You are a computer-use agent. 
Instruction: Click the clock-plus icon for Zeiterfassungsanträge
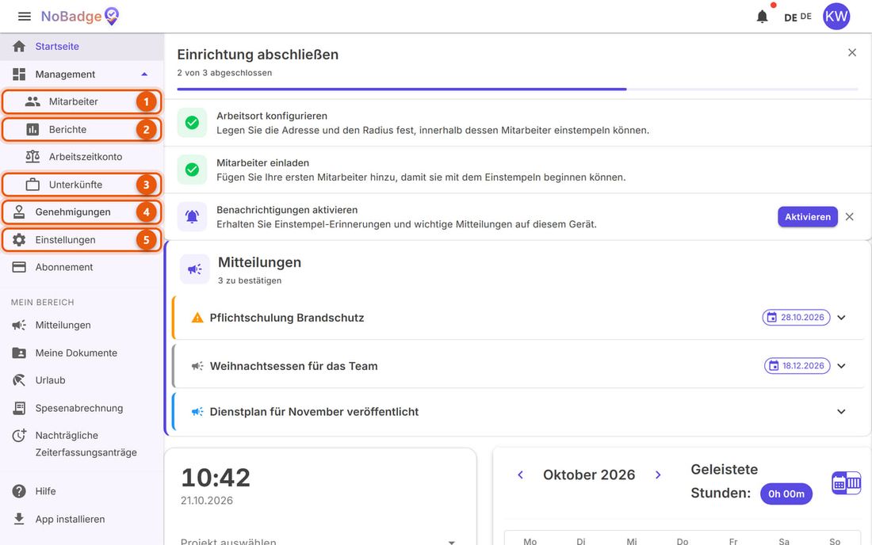19,436
